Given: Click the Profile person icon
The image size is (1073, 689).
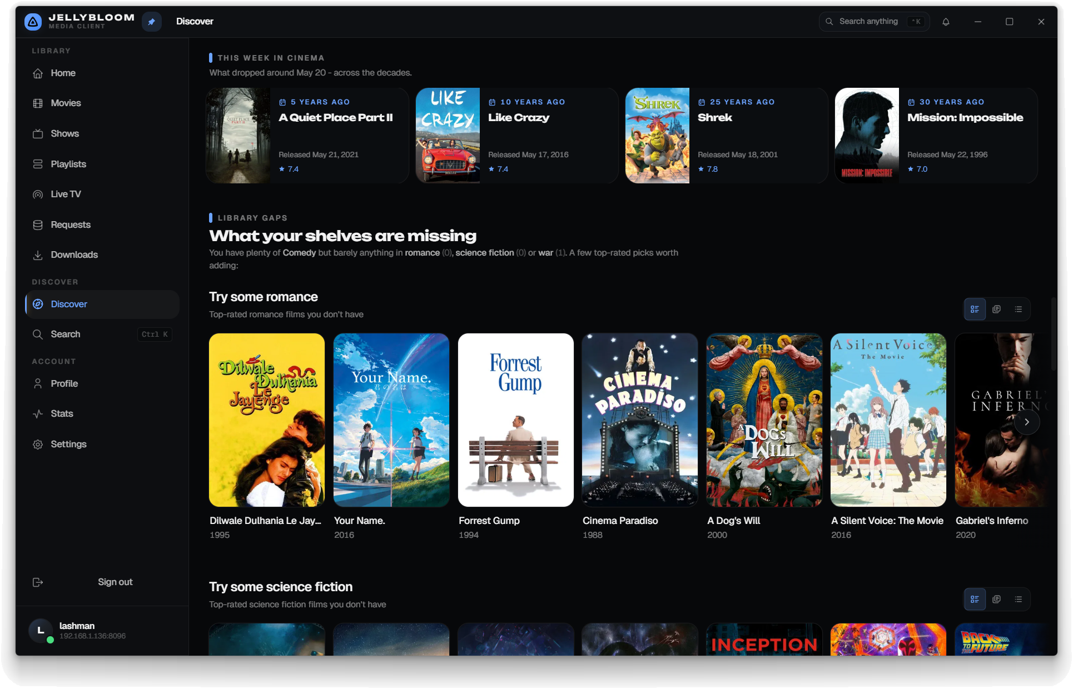Looking at the screenshot, I should (x=38, y=383).
